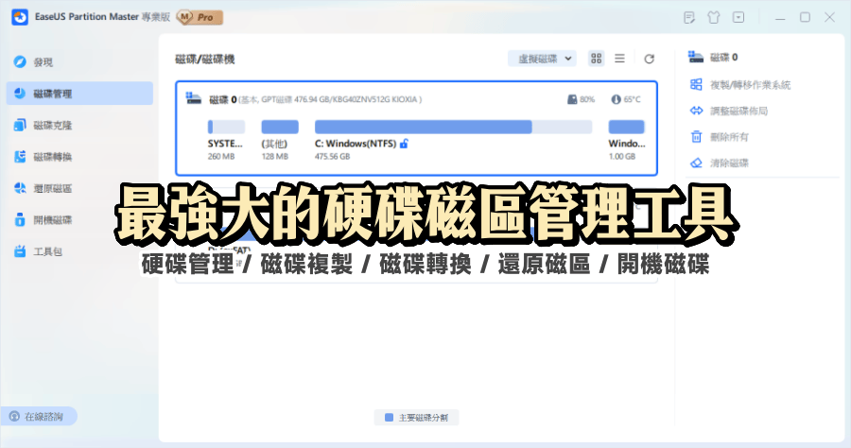Open 還原磁區 in the sidebar
The image size is (851, 448).
click(79, 188)
